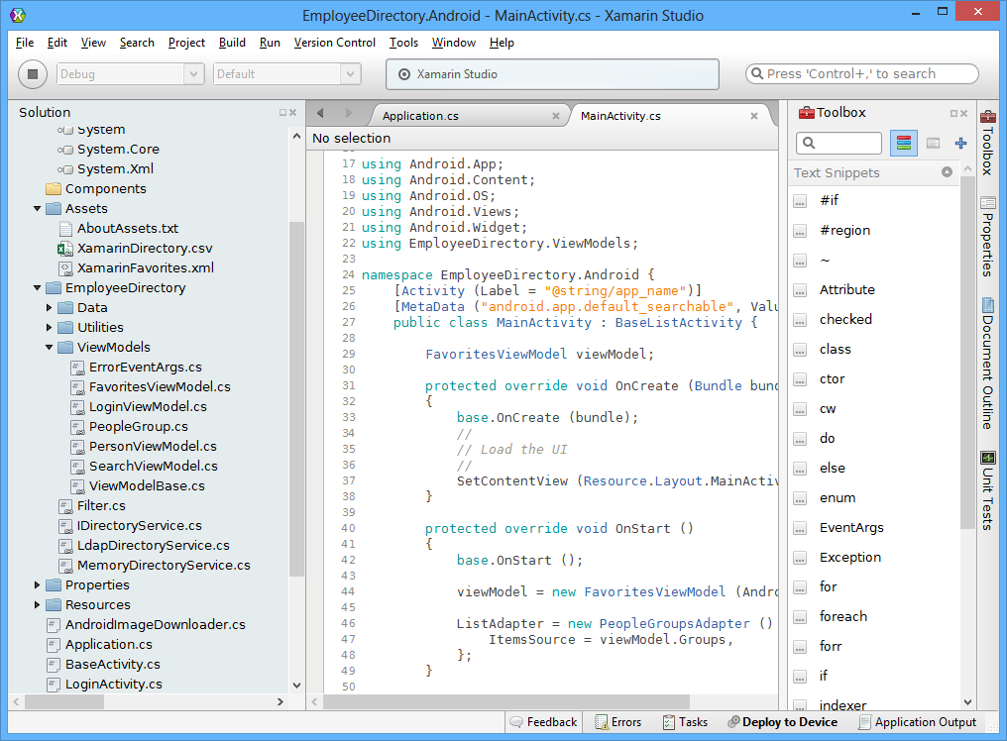Open the Errors pad
Image resolution: width=1007 pixels, height=741 pixels.
[617, 722]
